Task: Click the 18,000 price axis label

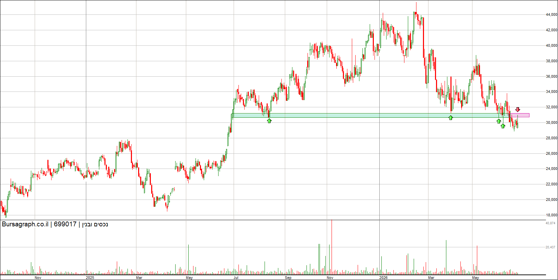Action: tap(551, 215)
